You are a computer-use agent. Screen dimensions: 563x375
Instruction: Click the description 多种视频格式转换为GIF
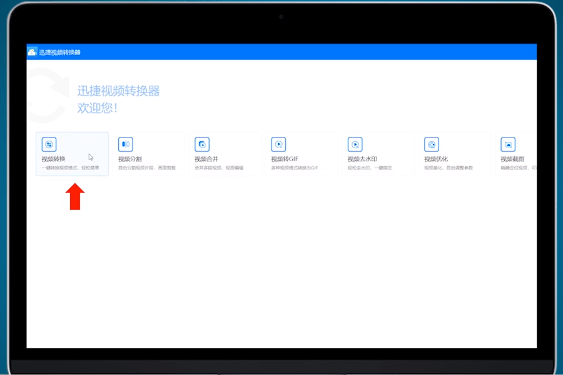pos(295,167)
